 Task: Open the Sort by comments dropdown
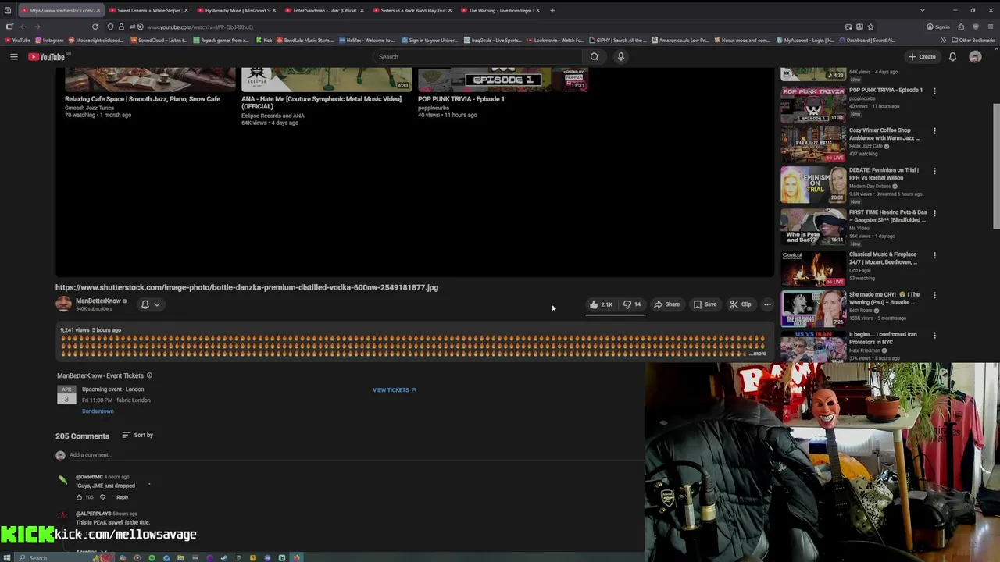click(x=137, y=435)
